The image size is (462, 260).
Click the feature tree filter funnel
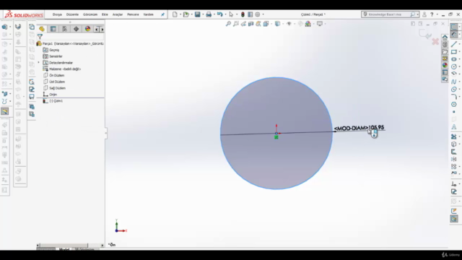[x=40, y=37]
